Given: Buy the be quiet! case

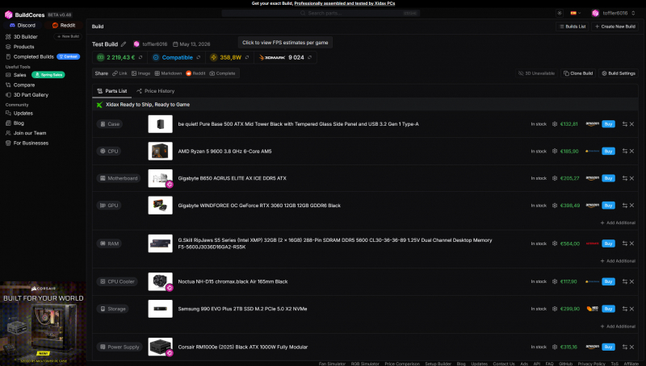Looking at the screenshot, I should [x=608, y=124].
